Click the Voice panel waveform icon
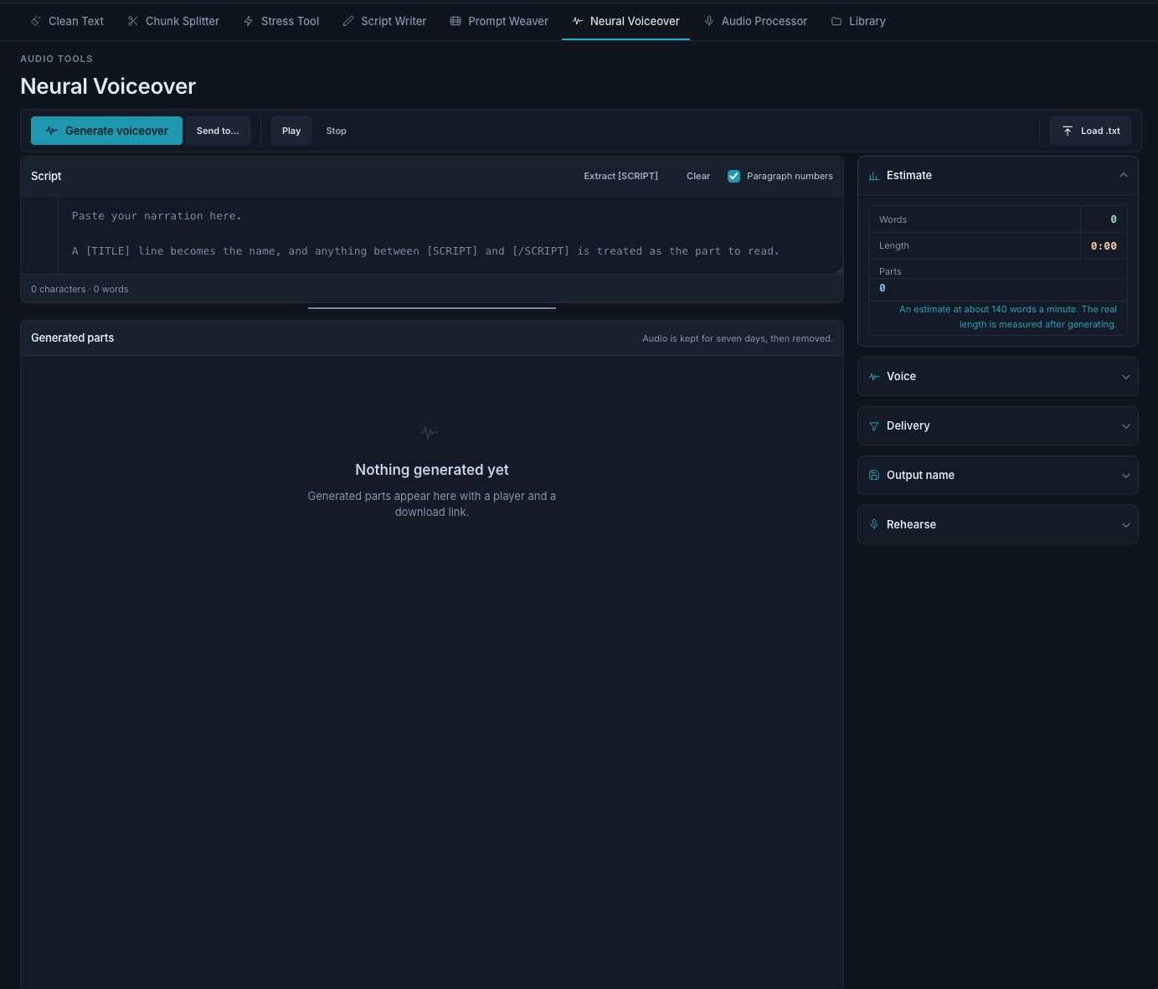Viewport: 1158px width, 989px height. [874, 377]
